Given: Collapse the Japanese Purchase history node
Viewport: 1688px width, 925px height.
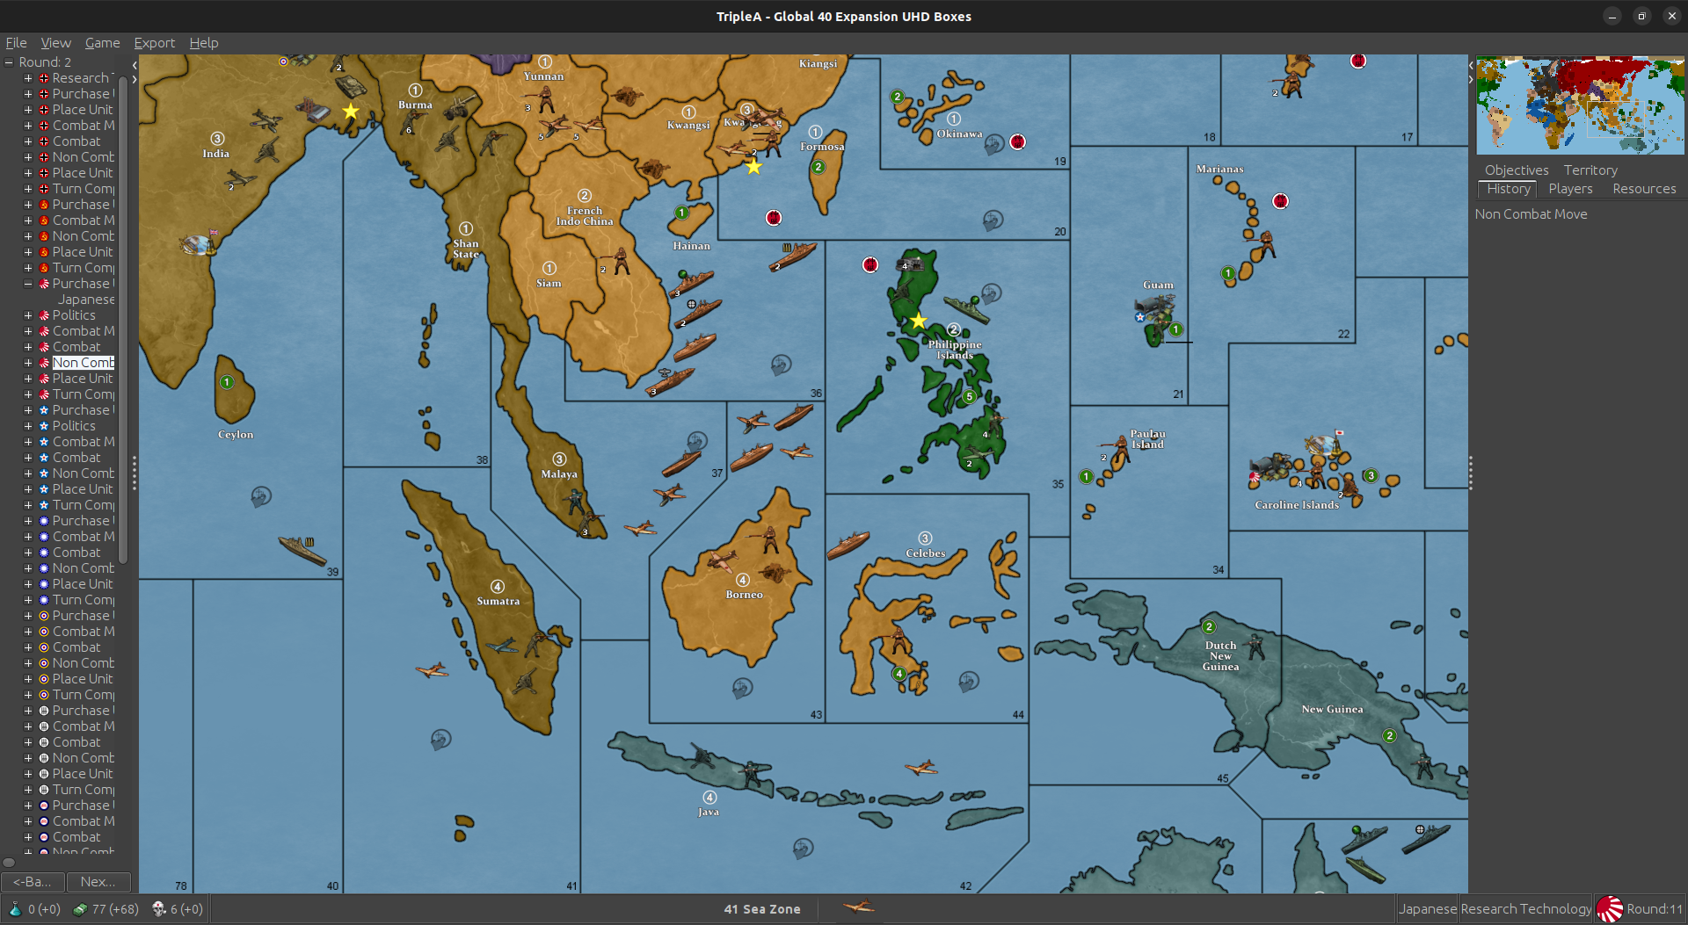Looking at the screenshot, I should click(27, 284).
